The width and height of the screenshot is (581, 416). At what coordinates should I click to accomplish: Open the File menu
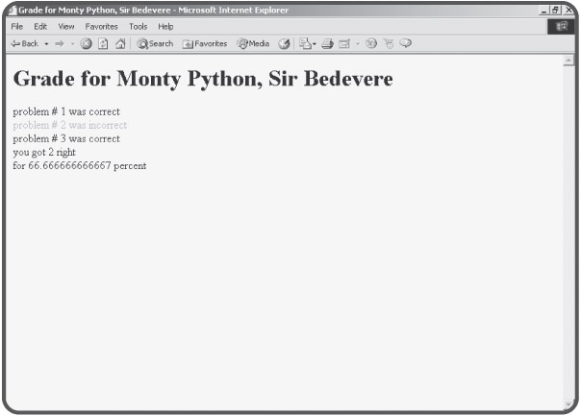coord(16,26)
